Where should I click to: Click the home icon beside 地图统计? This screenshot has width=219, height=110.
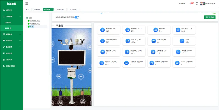point(4,10)
